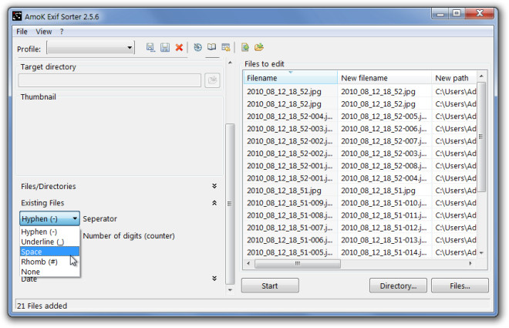Open the View menu

click(44, 32)
